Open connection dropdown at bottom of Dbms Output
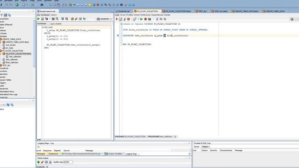Screen dimensions: 299x168 tap(47, 167)
